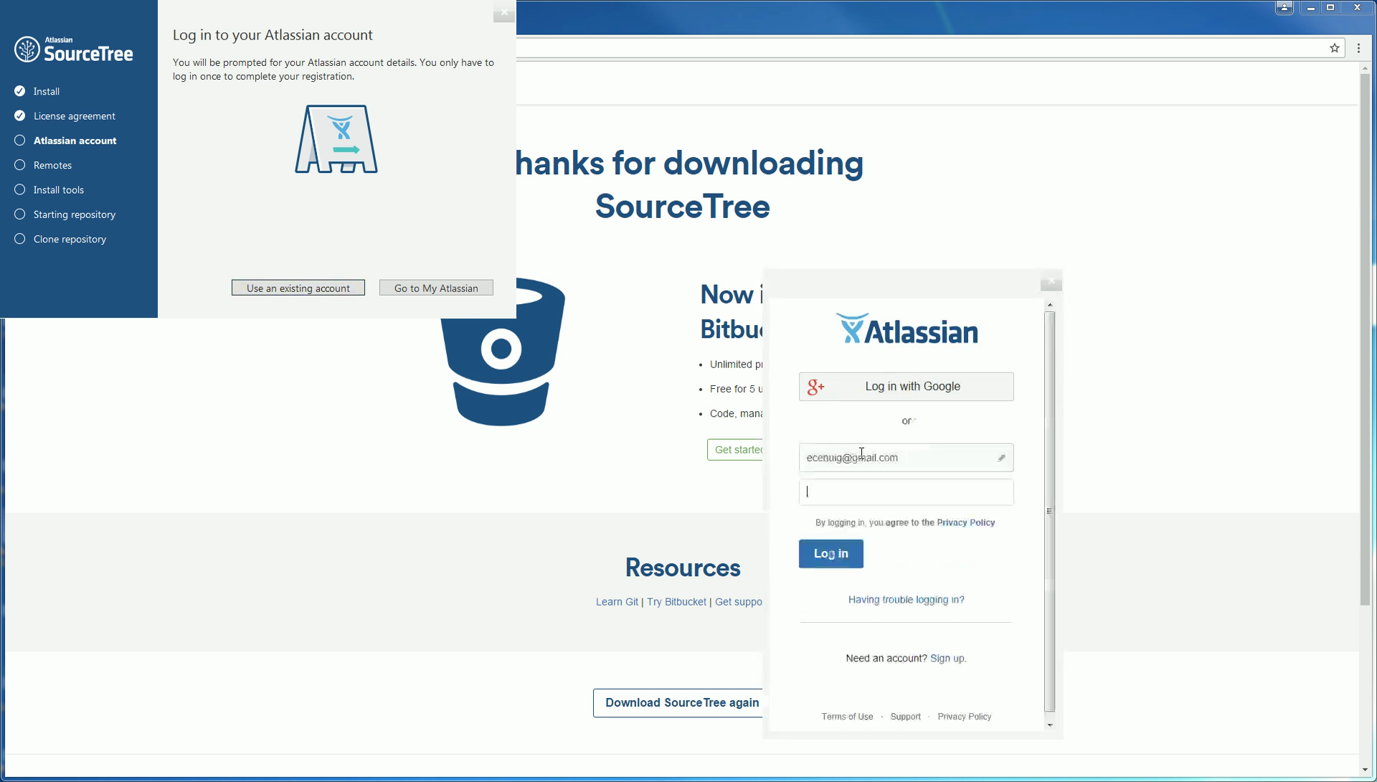
Task: Click the SourceTree logo in sidebar
Action: click(x=73, y=50)
